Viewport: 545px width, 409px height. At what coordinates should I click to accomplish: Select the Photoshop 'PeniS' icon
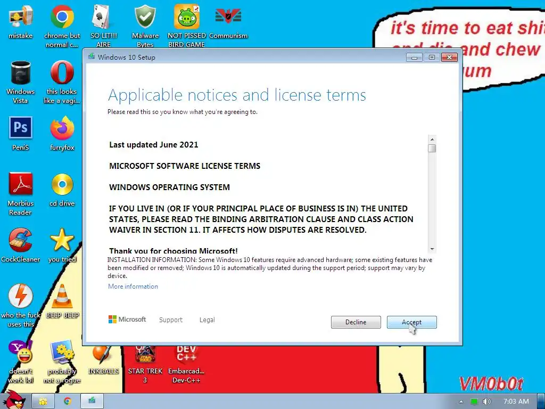click(x=21, y=134)
